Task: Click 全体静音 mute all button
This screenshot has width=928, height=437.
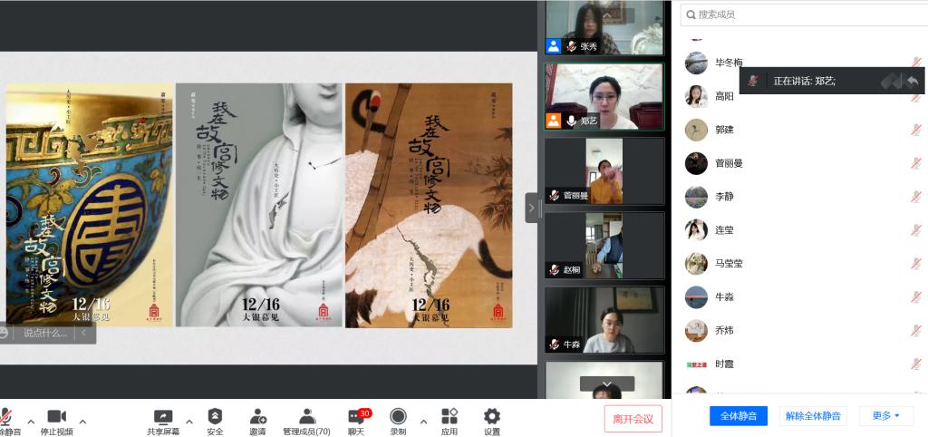Action: [739, 415]
